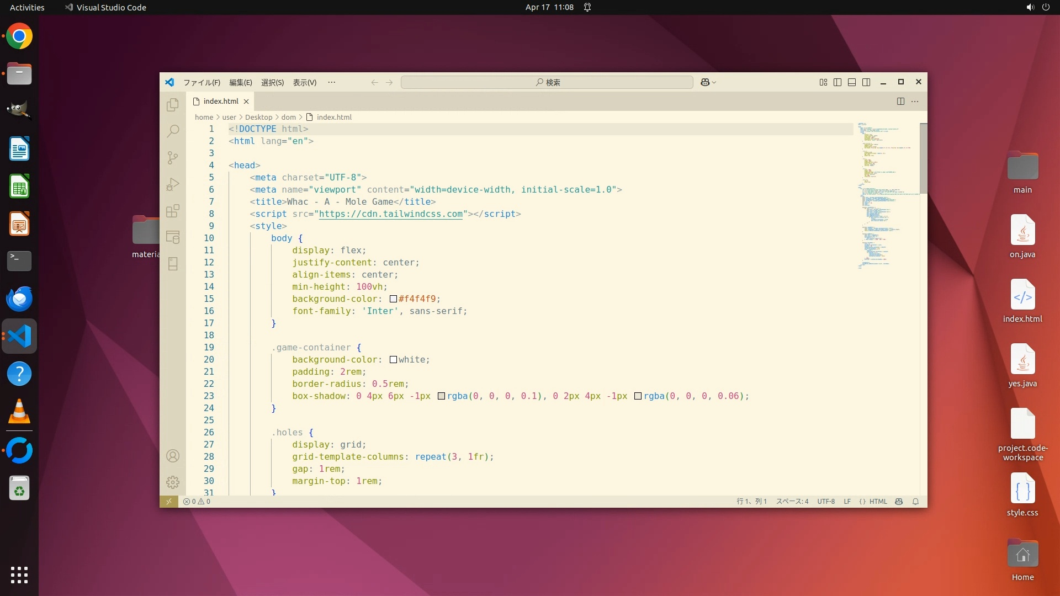The image size is (1060, 596).
Task: Open the Explorer view in activity bar
Action: [173, 104]
